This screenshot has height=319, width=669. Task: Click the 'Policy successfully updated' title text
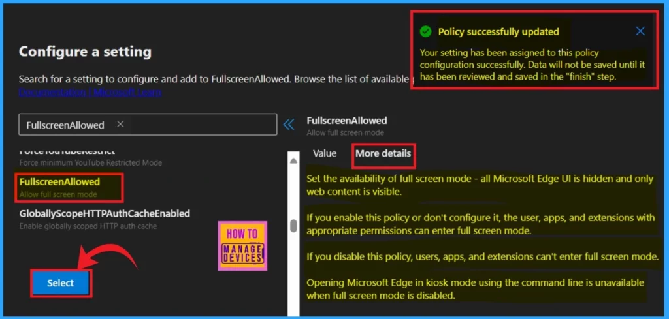coord(498,31)
